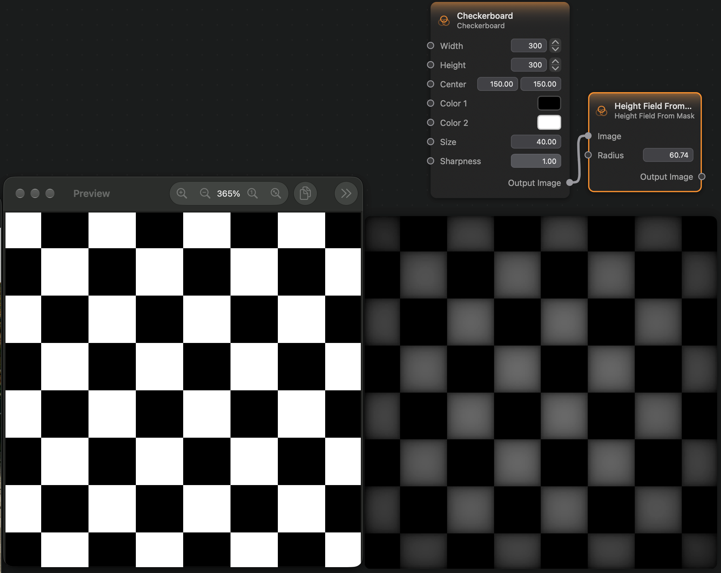The width and height of the screenshot is (721, 573).
Task: Click the double chevron overflow button
Action: 346,193
